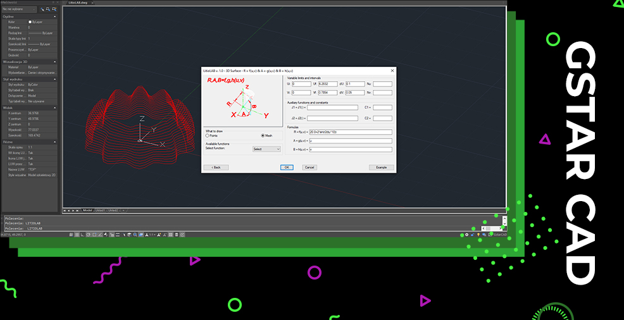Click the Uf field showing 6.2832
This screenshot has height=320, width=624.
[328, 84]
